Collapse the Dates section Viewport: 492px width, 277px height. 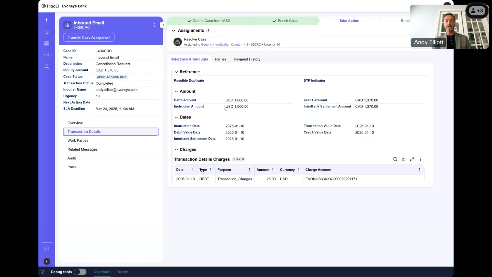[177, 117]
